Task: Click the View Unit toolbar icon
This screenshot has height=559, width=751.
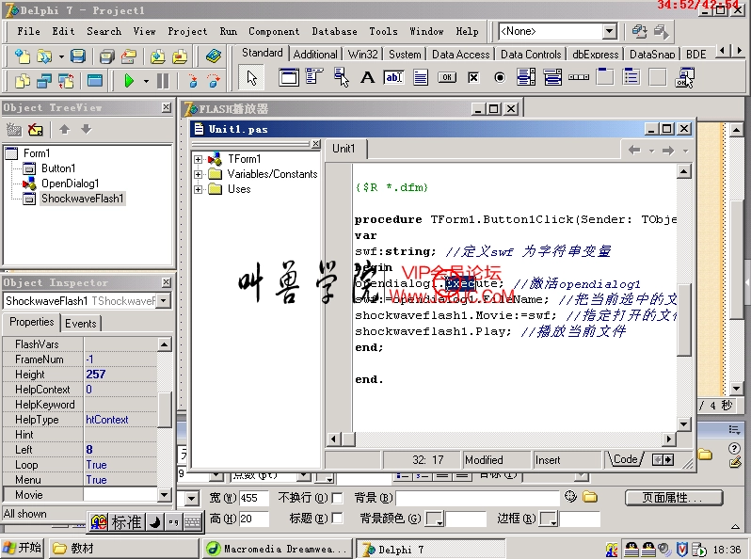Action: pos(22,81)
